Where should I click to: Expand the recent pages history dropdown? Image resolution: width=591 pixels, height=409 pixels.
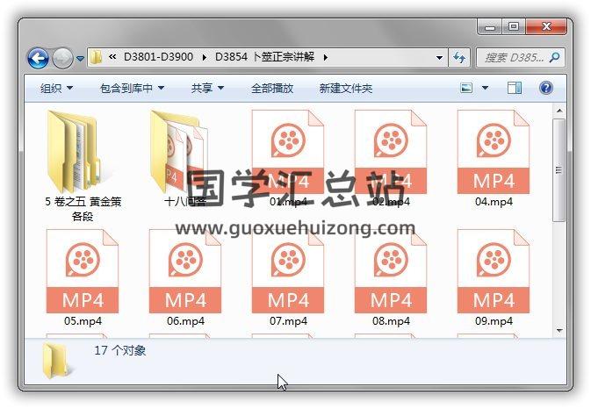[x=80, y=59]
